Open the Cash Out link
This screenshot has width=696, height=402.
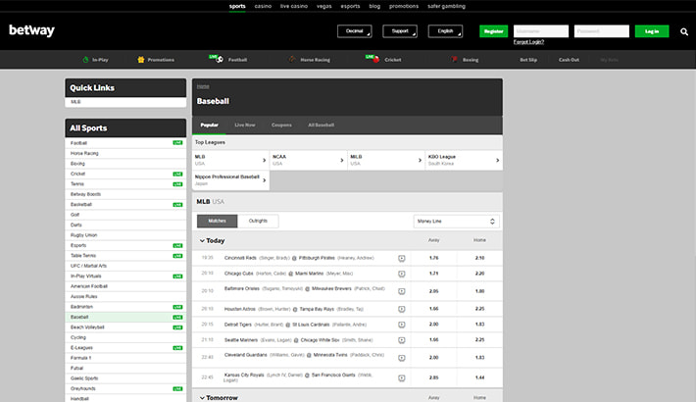point(569,60)
